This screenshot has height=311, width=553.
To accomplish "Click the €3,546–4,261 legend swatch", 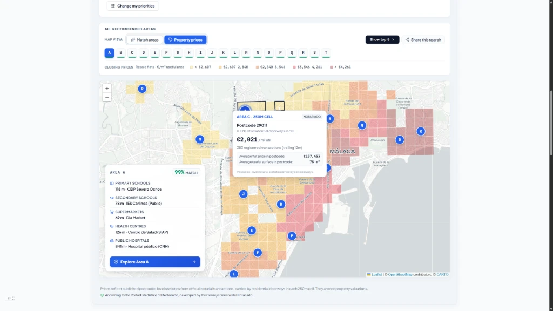I will pos(294,67).
